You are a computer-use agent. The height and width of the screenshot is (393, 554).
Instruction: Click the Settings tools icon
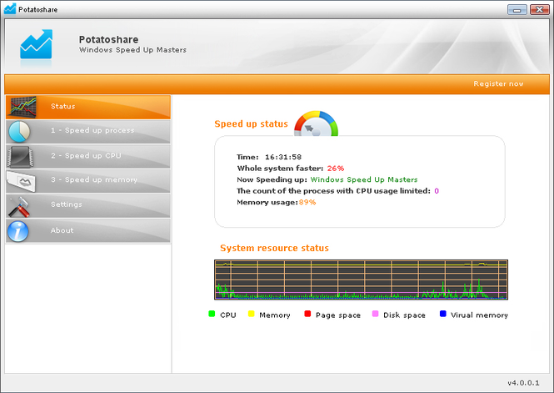19,206
